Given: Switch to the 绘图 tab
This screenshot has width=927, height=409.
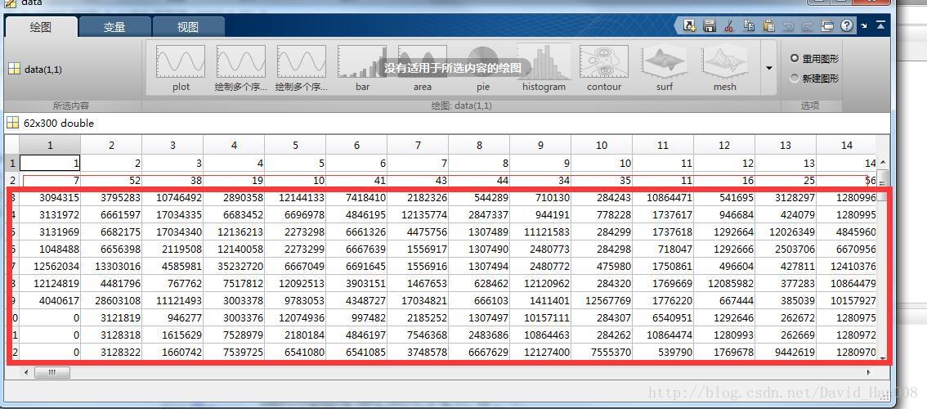Looking at the screenshot, I should [41, 27].
